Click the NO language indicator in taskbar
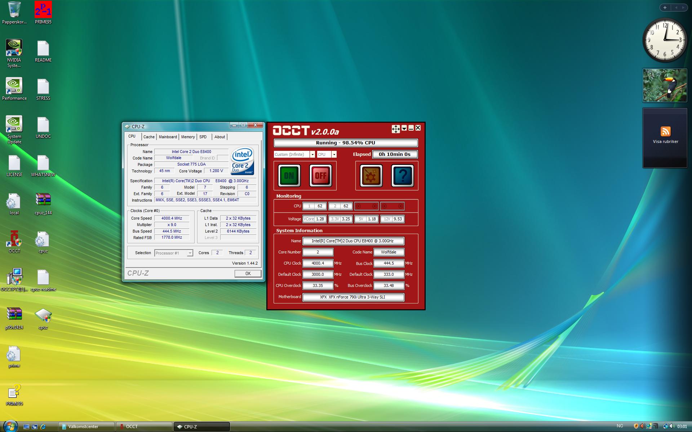Screen dimensions: 692x432 point(620,426)
